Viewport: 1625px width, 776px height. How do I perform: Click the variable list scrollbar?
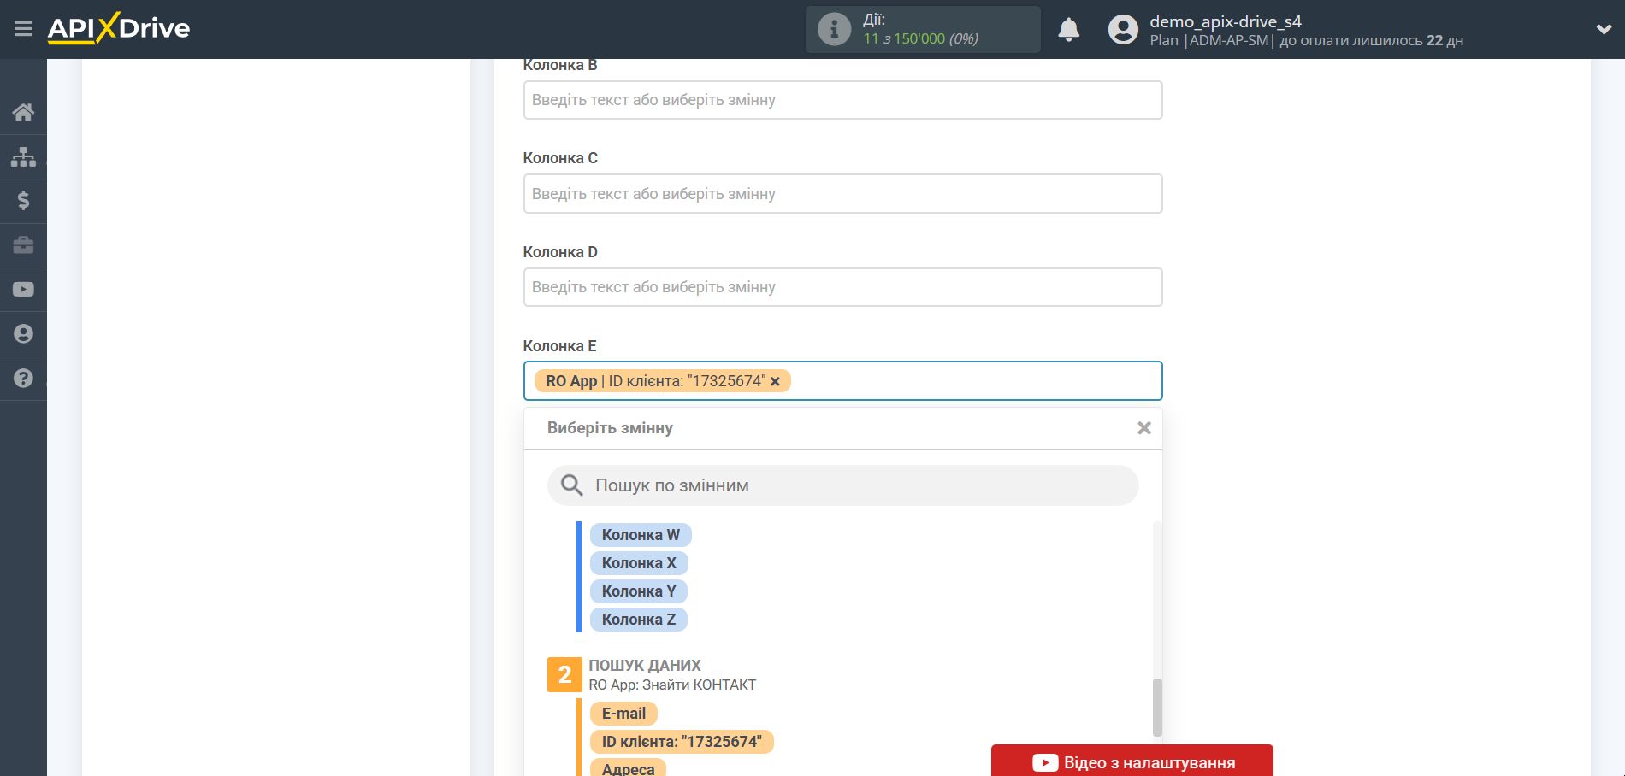point(1157,707)
